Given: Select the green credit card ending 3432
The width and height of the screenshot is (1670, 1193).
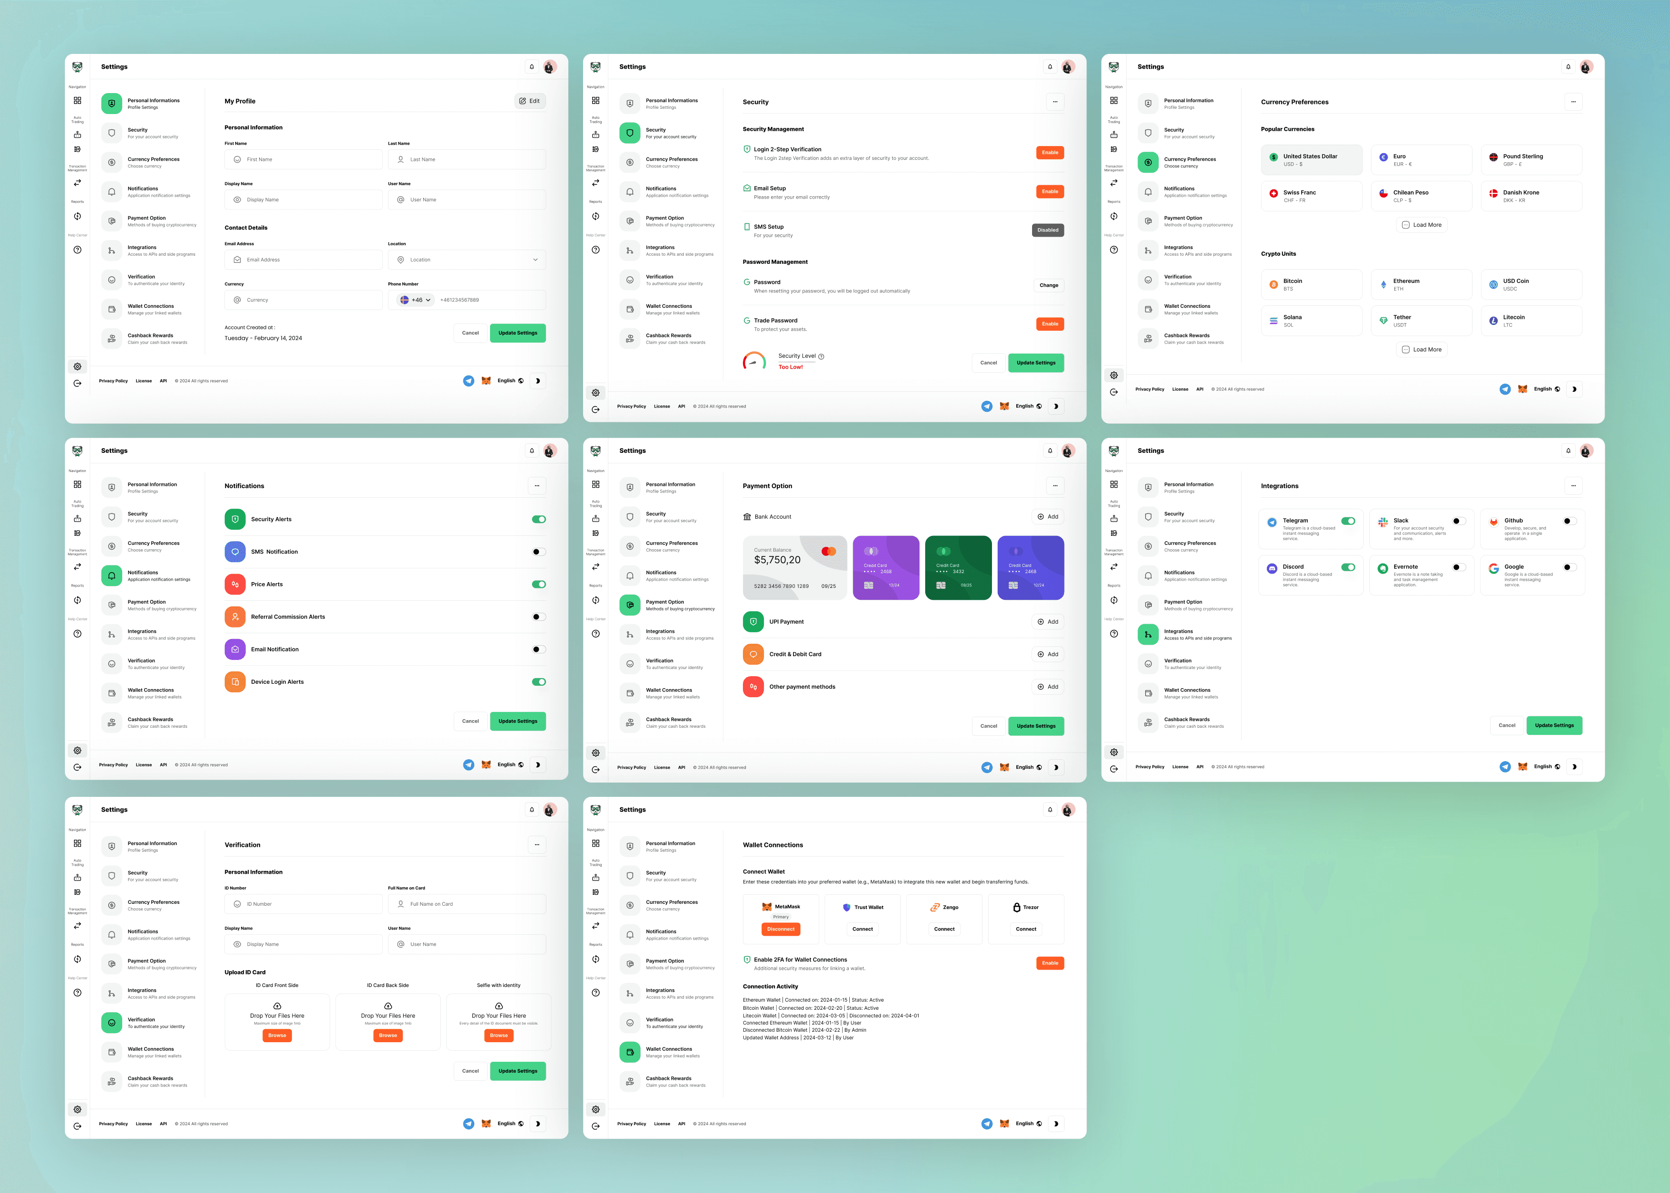Looking at the screenshot, I should (958, 568).
